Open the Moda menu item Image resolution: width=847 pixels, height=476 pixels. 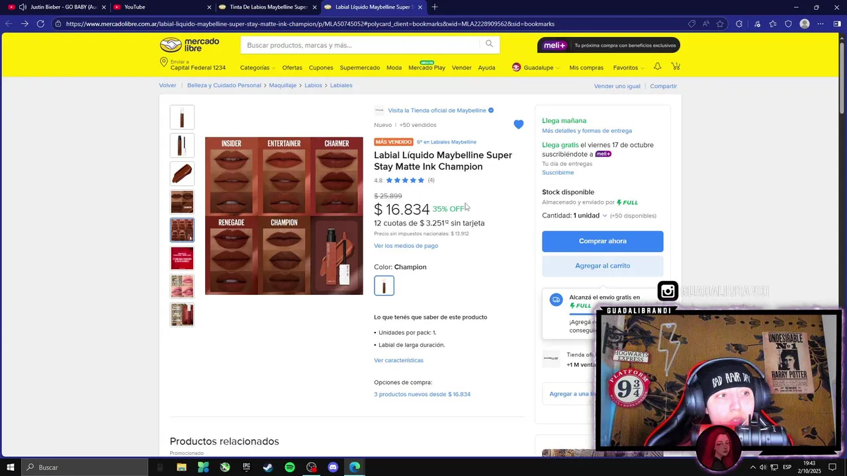pos(394,67)
